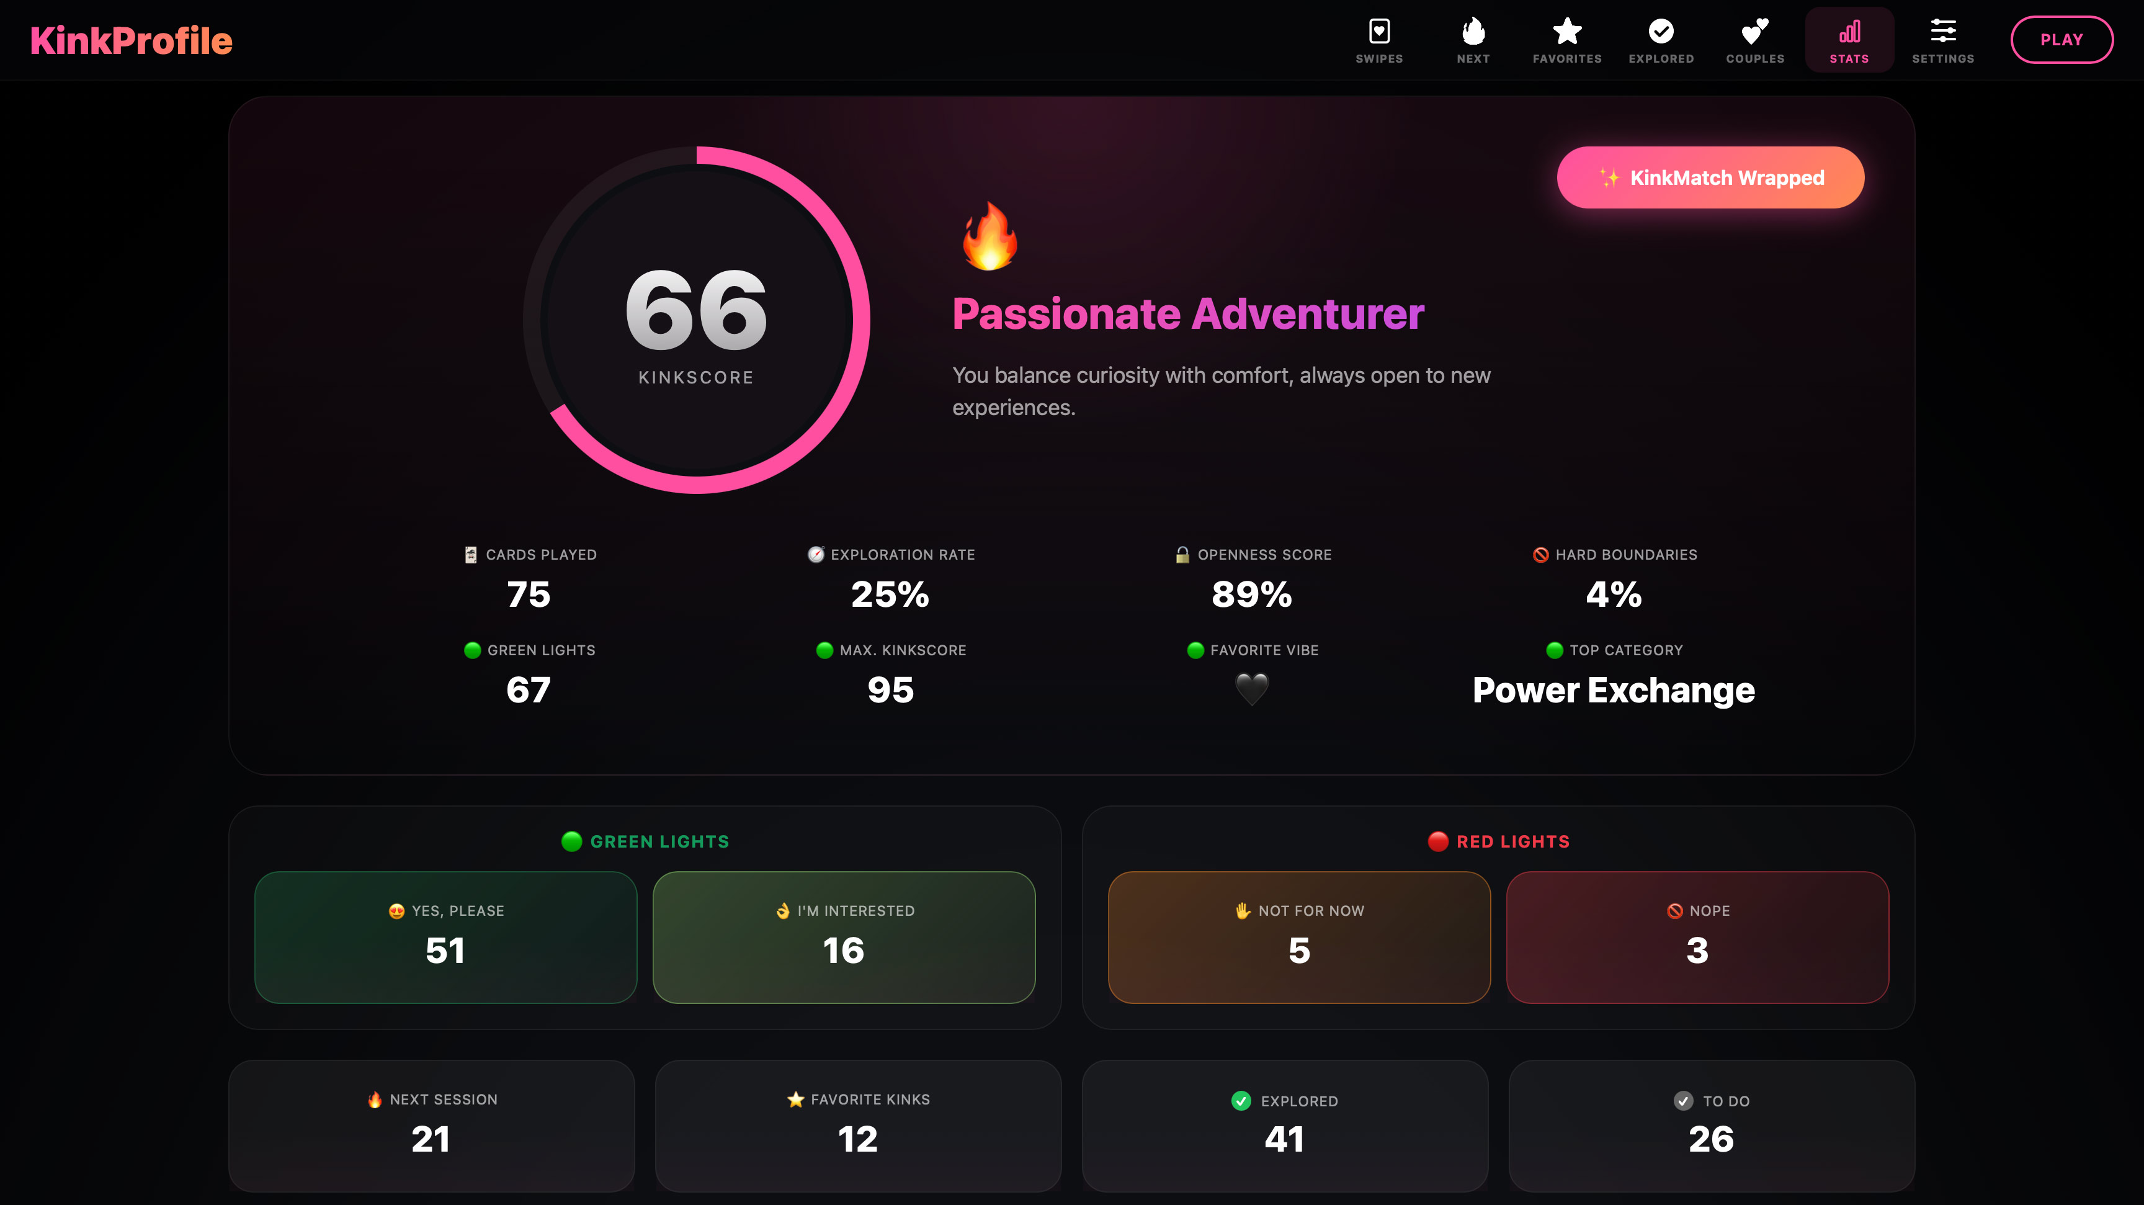Click the KinkProfile logo
Image resolution: width=2144 pixels, height=1205 pixels.
coord(131,40)
